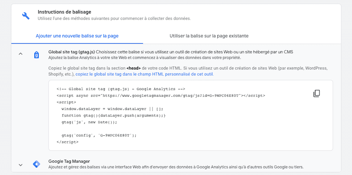Click sentence Ajoutez la balise Analytics à votre site
The image size is (352, 175).
[145, 58]
